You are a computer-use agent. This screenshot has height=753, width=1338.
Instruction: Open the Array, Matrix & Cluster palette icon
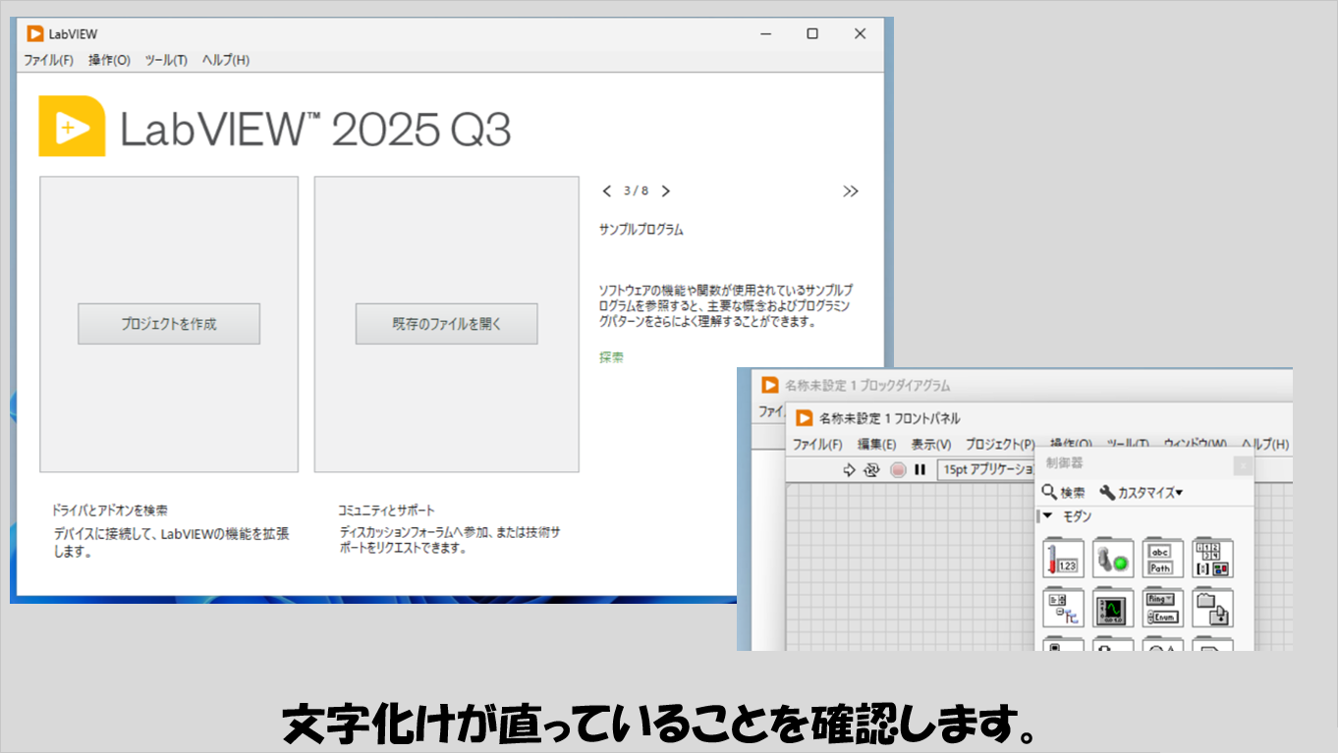[x=1212, y=559]
